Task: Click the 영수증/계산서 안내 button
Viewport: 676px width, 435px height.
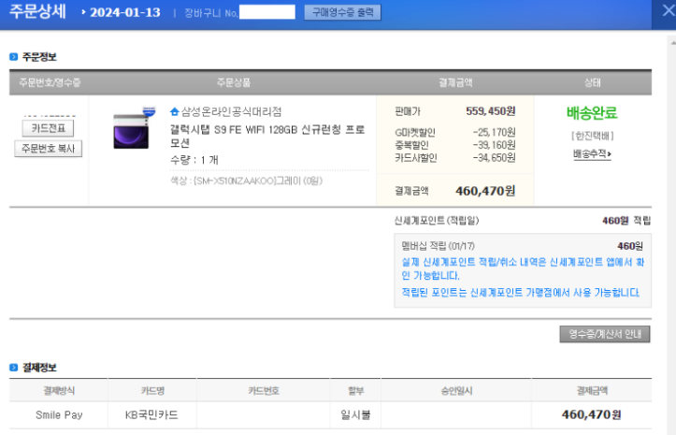Action: (x=604, y=334)
